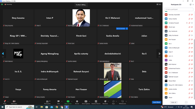
Task: Click the green encryption shield icon
Action: coord(2,4)
